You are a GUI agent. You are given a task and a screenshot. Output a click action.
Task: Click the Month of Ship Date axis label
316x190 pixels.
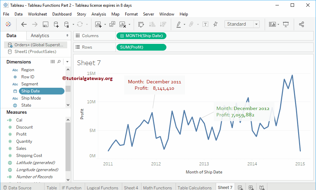[204, 172]
